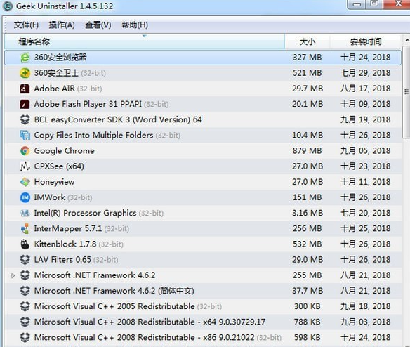Viewport: 410px width, 347px height.
Task: Click the Visual C++ 2008 x64 icon
Action: pos(25,322)
